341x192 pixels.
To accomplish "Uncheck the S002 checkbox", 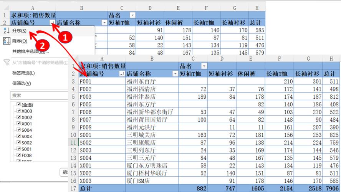I will 18,142.
